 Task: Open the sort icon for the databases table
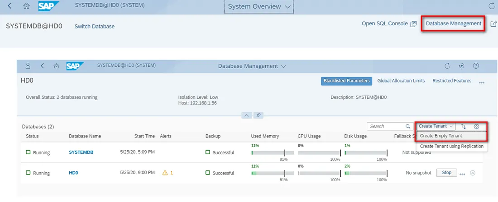[x=464, y=126]
